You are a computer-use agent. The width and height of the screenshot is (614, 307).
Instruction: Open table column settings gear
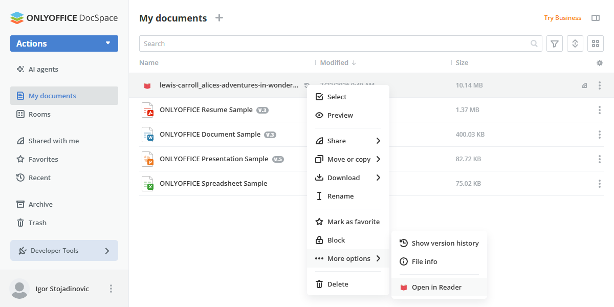pos(600,63)
